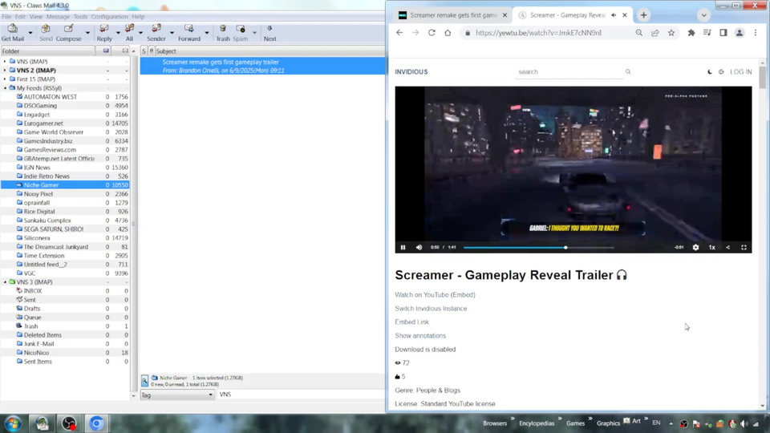770x433 pixels.
Task: Bookmark this page with star icon
Action: [x=671, y=32]
